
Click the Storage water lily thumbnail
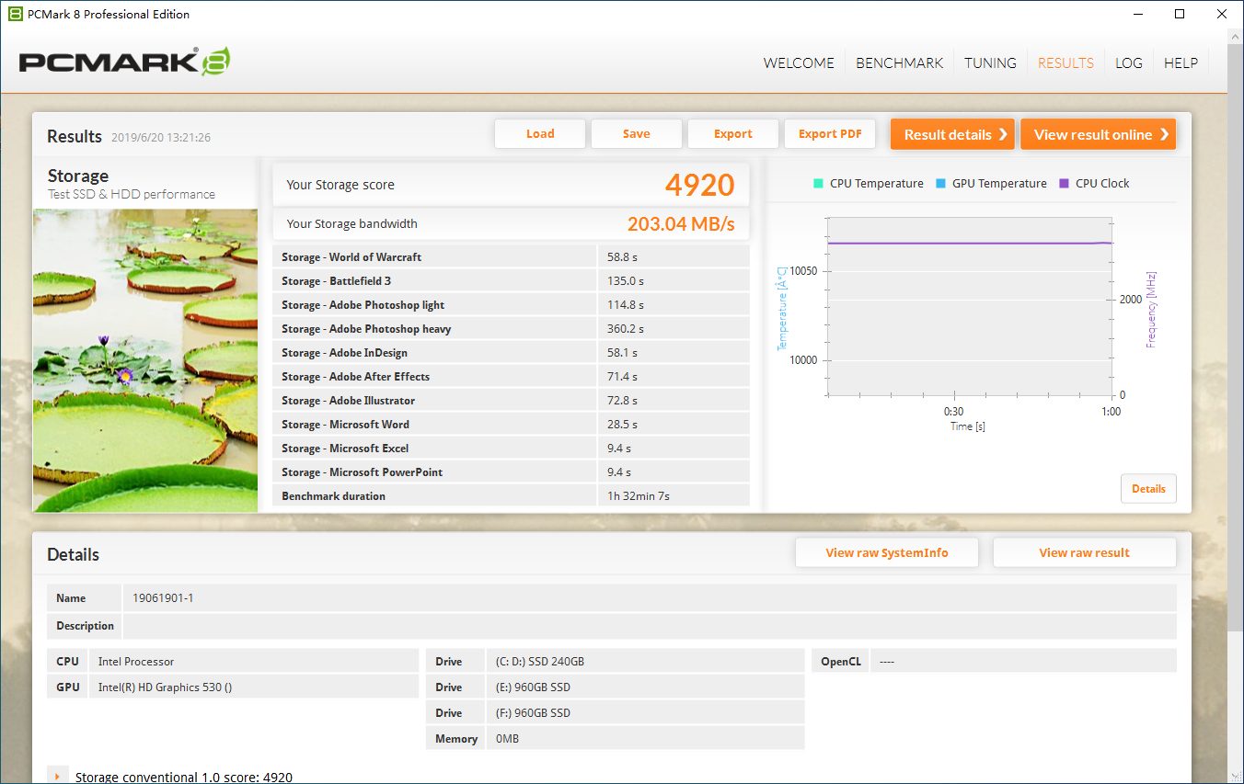(x=145, y=360)
